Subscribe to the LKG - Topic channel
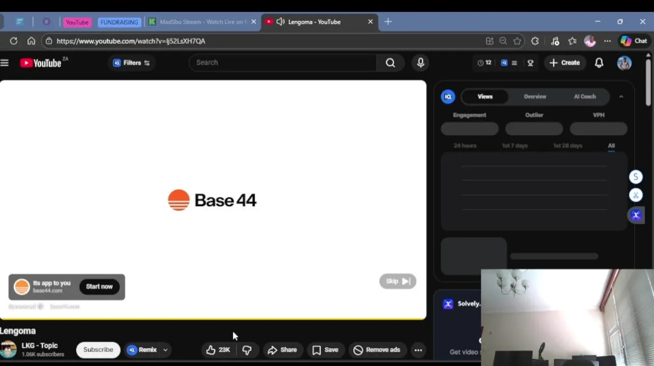The height and width of the screenshot is (366, 654). (x=98, y=350)
